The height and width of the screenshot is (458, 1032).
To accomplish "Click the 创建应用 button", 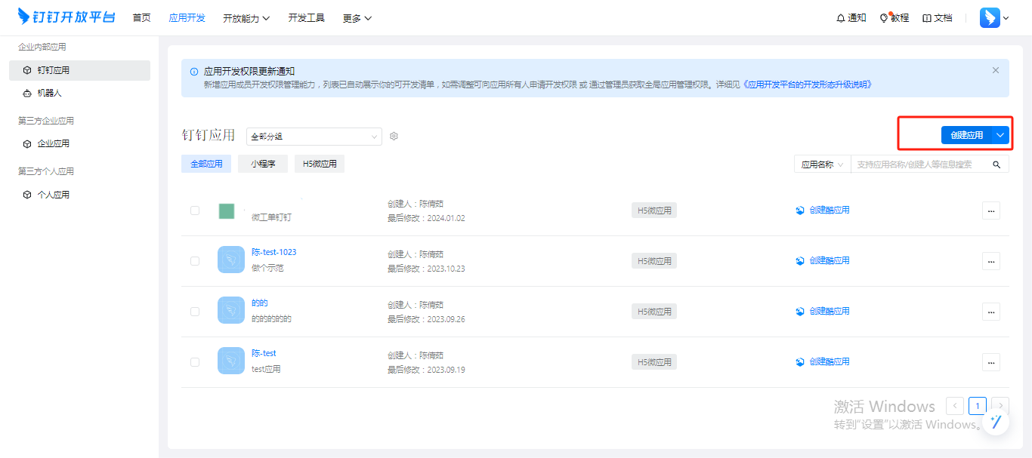I will 966,135.
